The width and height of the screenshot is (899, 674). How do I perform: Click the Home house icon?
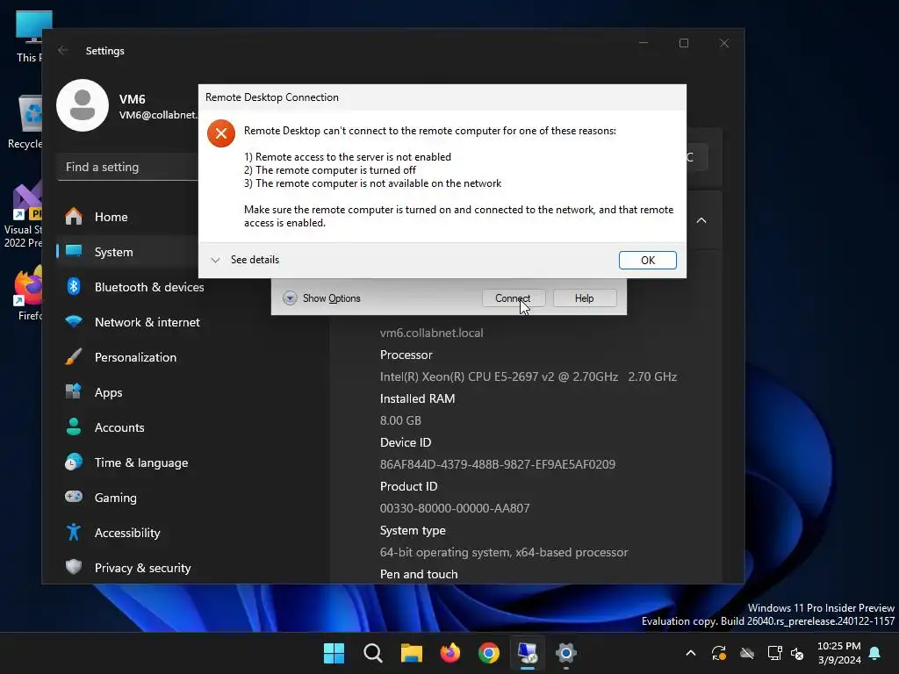(74, 216)
